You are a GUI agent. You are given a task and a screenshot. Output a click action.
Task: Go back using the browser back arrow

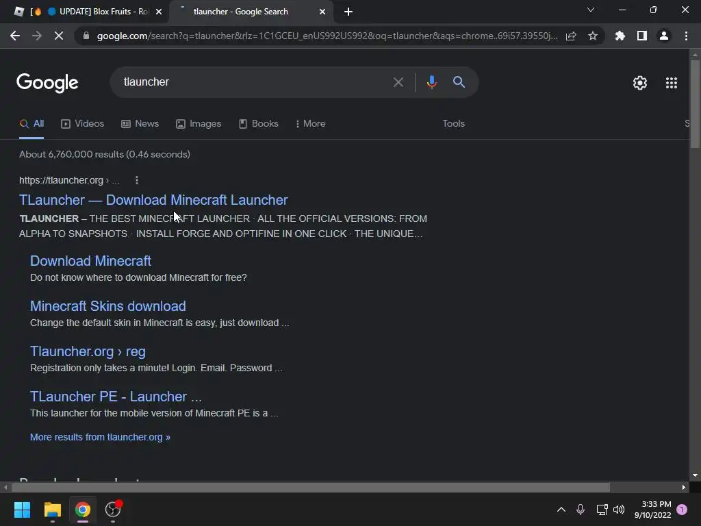[15, 36]
